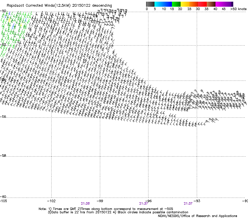Click the purple '21:38' time label

click(x=85, y=204)
